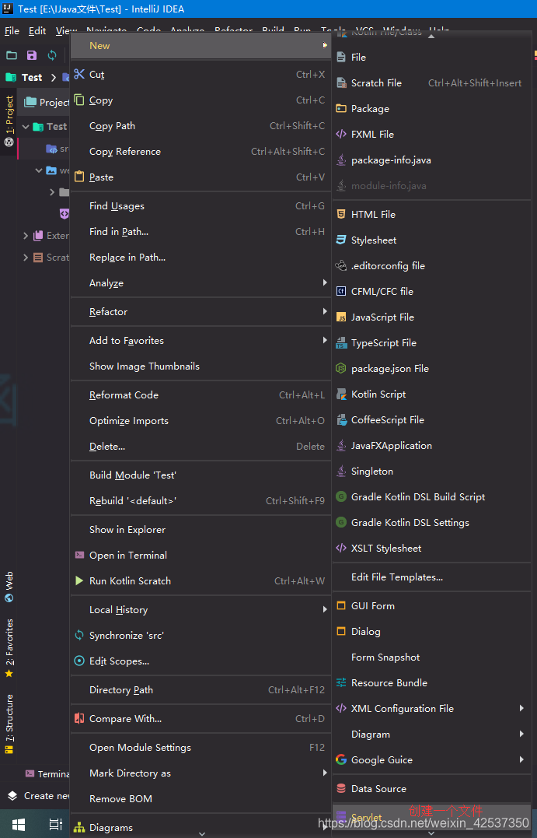The image size is (537, 838).
Task: Expand the Analyze submenu arrow
Action: [325, 282]
